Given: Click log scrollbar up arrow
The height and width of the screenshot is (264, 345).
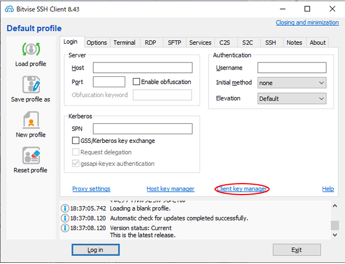Looking at the screenshot, I should (x=335, y=206).
